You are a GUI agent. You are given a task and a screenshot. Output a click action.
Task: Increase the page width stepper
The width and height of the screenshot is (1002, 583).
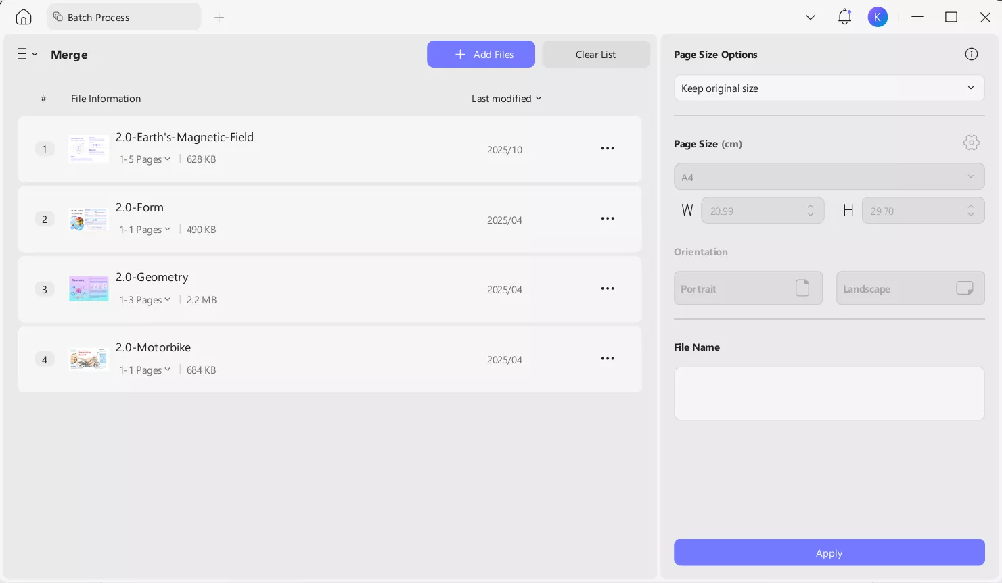point(811,206)
